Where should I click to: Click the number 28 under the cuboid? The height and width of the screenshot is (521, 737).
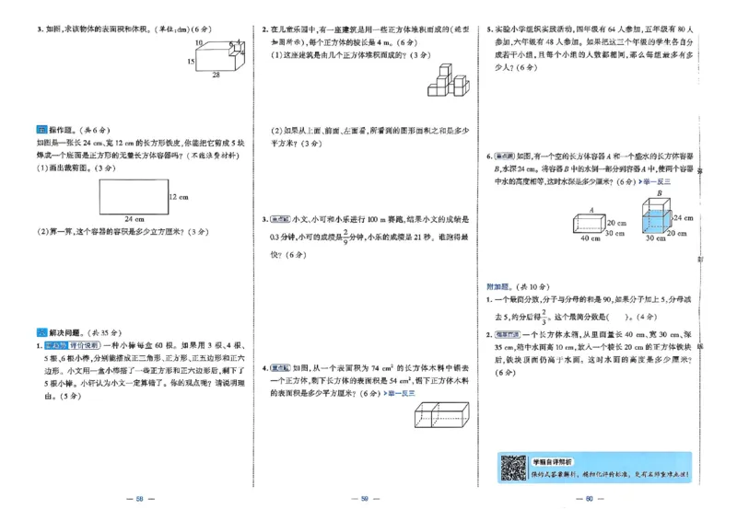coord(216,75)
